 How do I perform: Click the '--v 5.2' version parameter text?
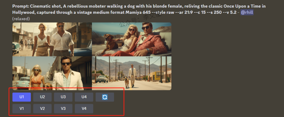click(229, 13)
